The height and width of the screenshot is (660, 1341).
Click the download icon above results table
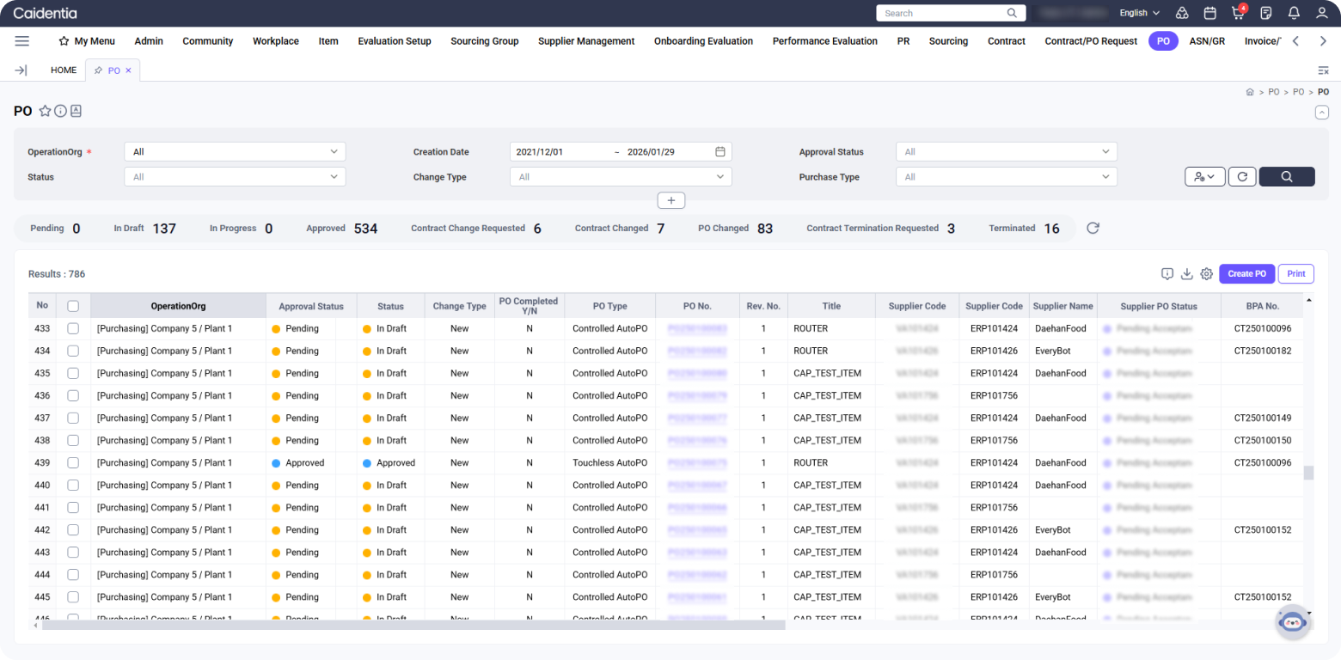(1186, 274)
